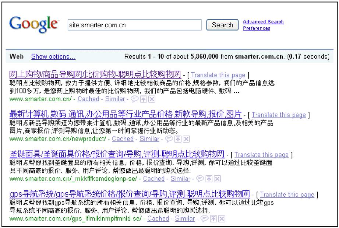Image resolution: width=339 pixels, height=228 pixels.
Task: Expand Show options...
Action: [53, 56]
